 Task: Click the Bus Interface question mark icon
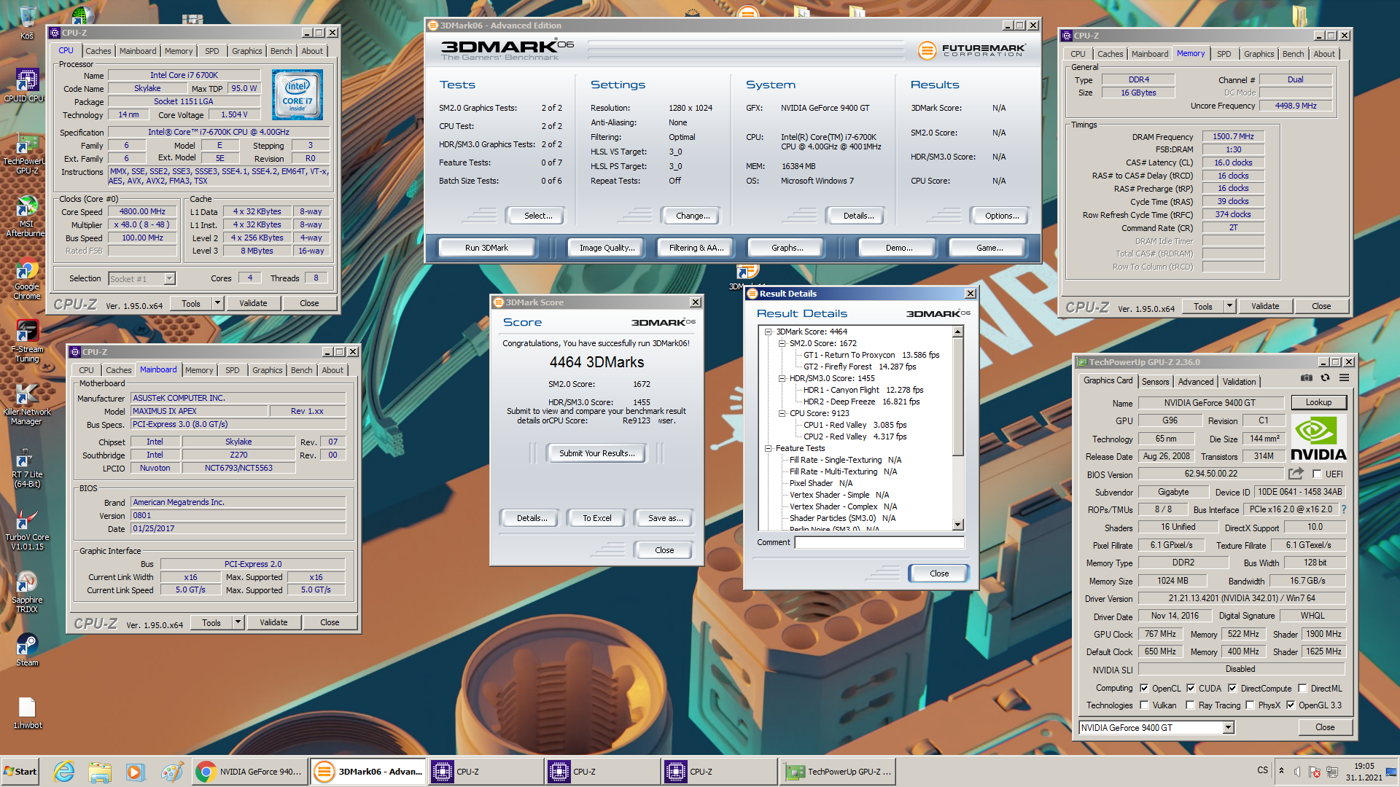1343,509
